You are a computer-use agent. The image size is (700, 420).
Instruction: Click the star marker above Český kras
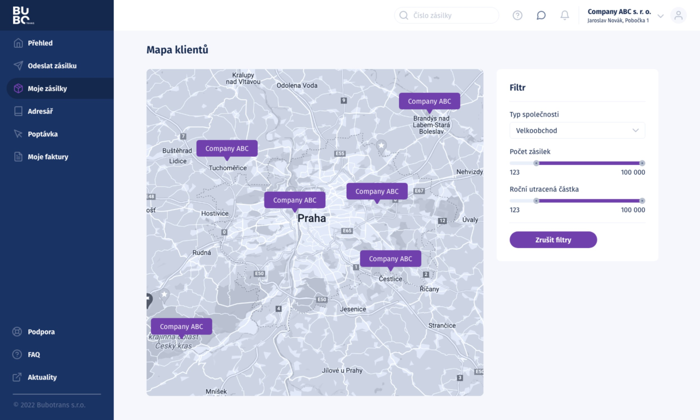[x=164, y=294]
